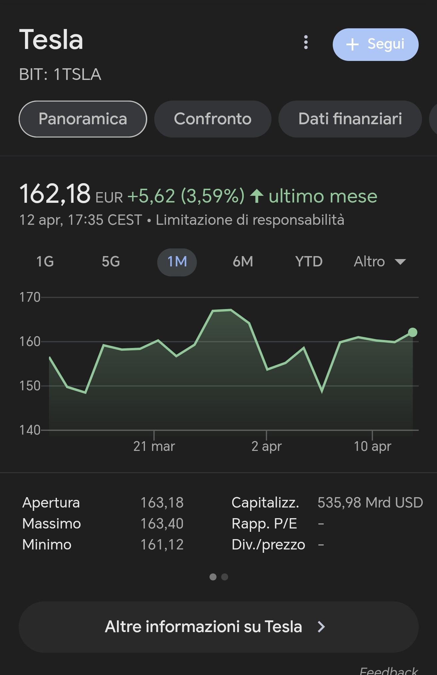Click the Feedback link
The image size is (437, 675).
click(389, 671)
